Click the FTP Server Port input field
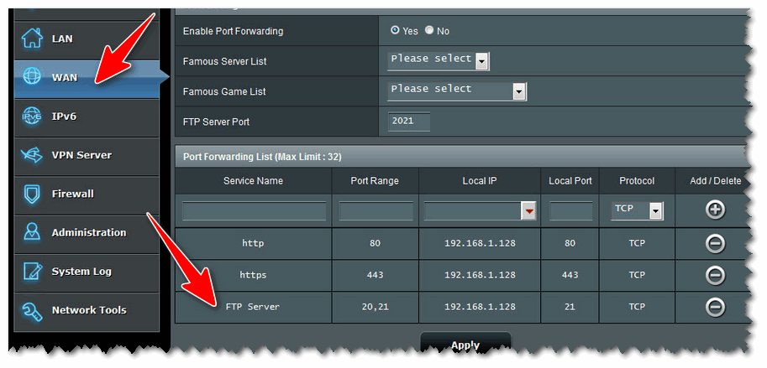Screen dimensions: 767x368 point(409,122)
